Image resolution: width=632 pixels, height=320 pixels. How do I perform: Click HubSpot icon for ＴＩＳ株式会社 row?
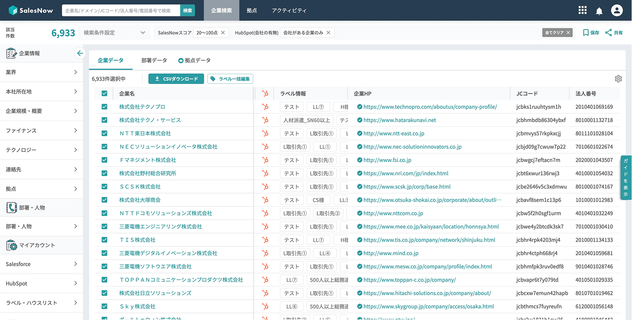(x=265, y=240)
